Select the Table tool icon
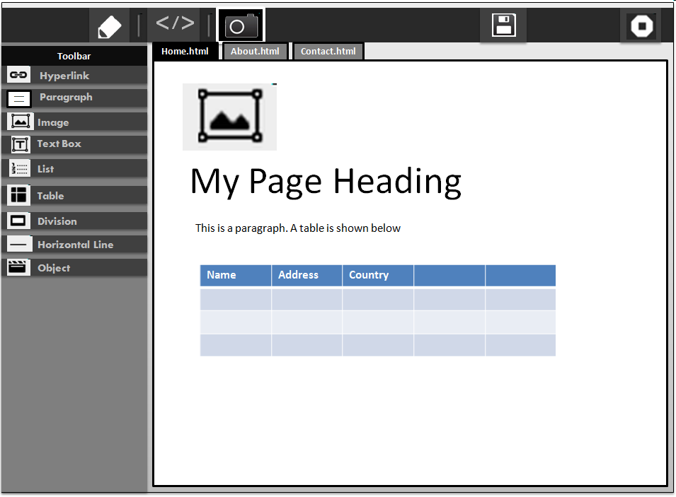Screen dimensions: 676x497 coord(19,195)
